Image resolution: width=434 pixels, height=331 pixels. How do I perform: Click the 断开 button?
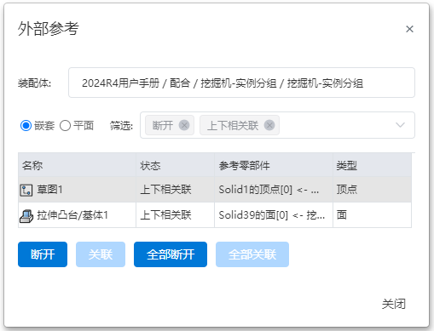(x=43, y=254)
